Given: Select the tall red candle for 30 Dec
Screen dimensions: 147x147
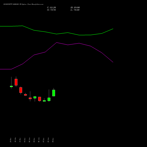Looking at the screenshot, I should click(16, 82).
